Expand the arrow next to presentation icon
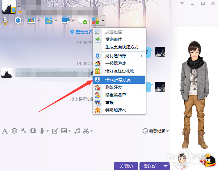This screenshot has width=218, height=171. click(x=39, y=21)
